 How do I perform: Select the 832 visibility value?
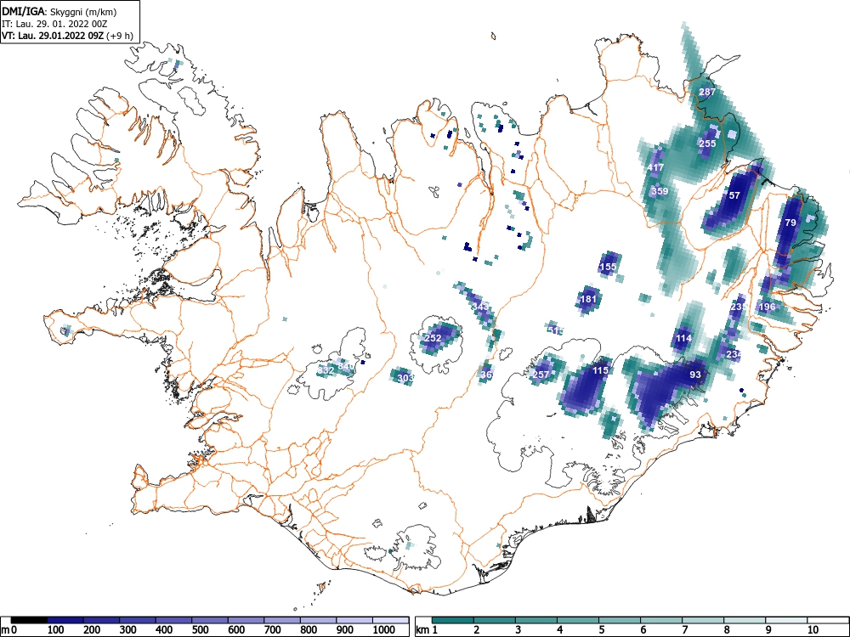(x=326, y=370)
